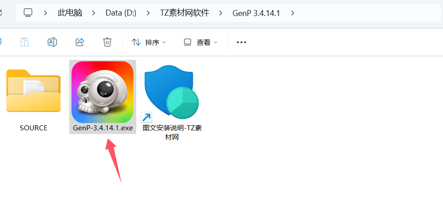Click the Paste toolbar icon

click(x=25, y=42)
